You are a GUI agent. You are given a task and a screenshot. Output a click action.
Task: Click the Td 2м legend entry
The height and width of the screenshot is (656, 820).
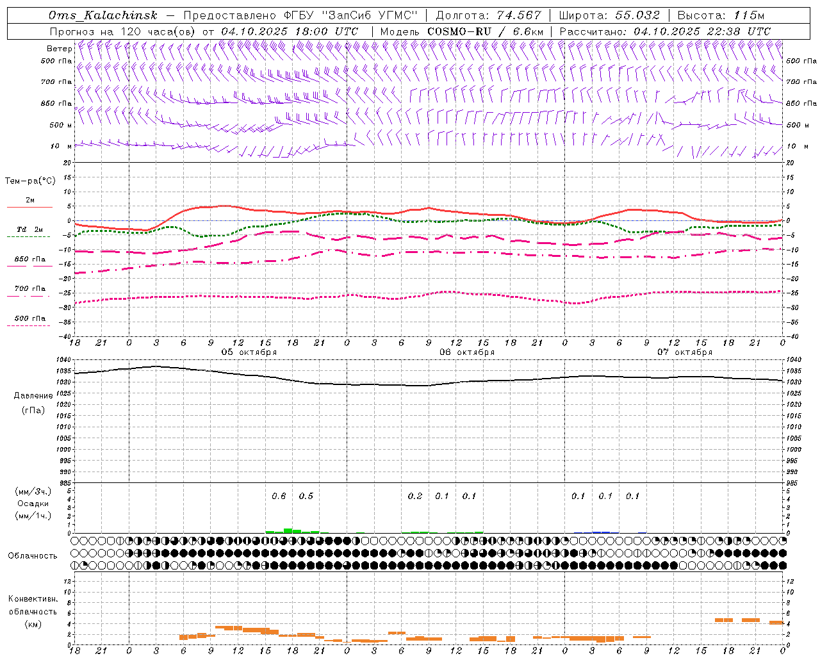(x=29, y=229)
